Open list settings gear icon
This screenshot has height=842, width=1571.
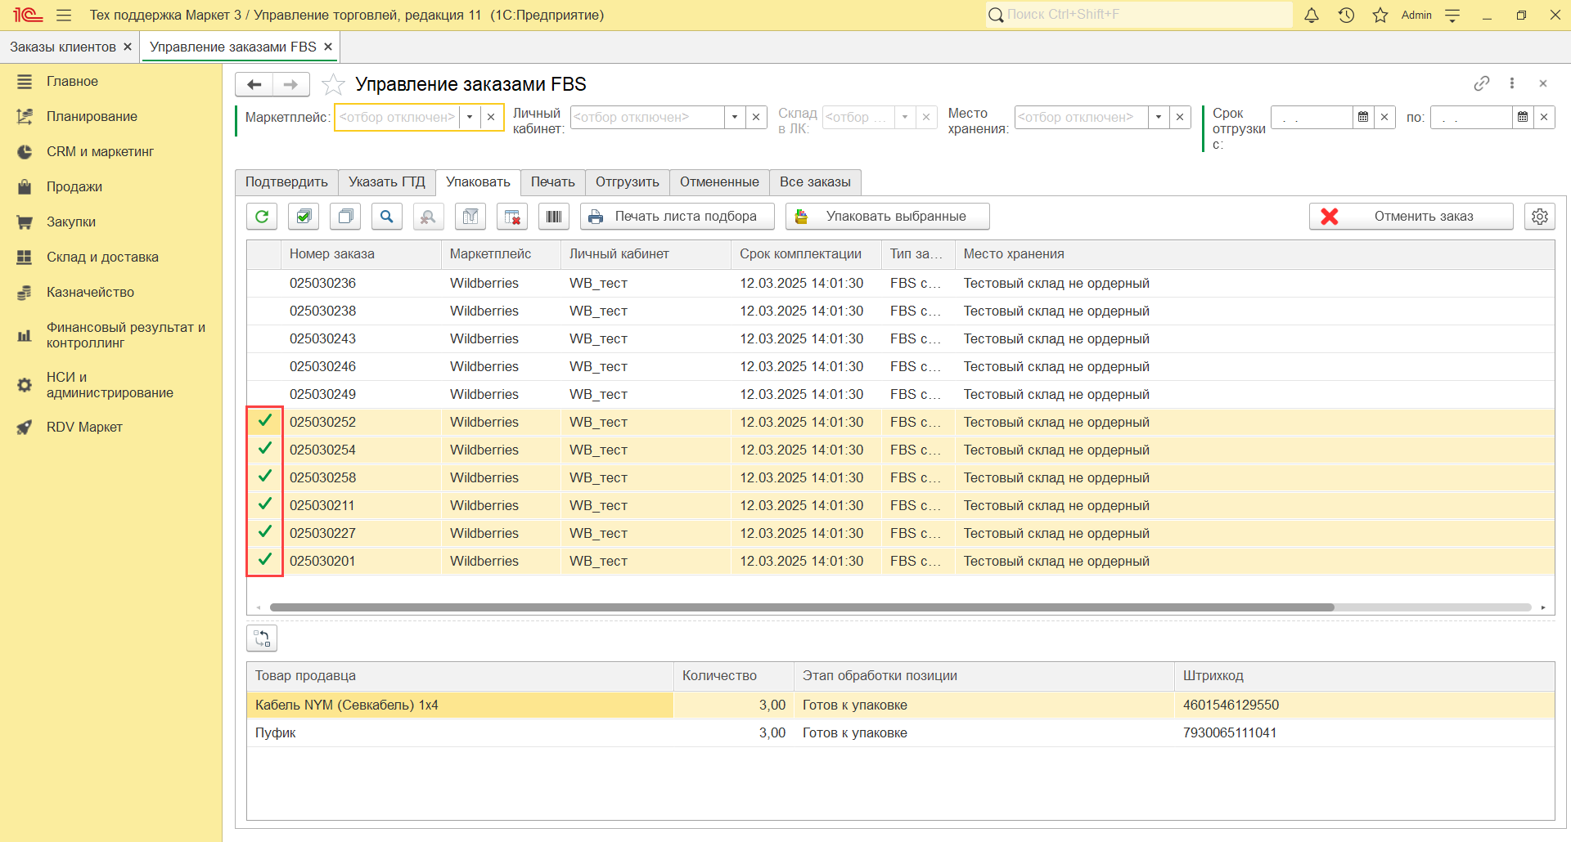(x=1540, y=217)
